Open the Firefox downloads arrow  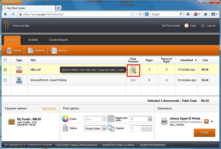coord(188,14)
